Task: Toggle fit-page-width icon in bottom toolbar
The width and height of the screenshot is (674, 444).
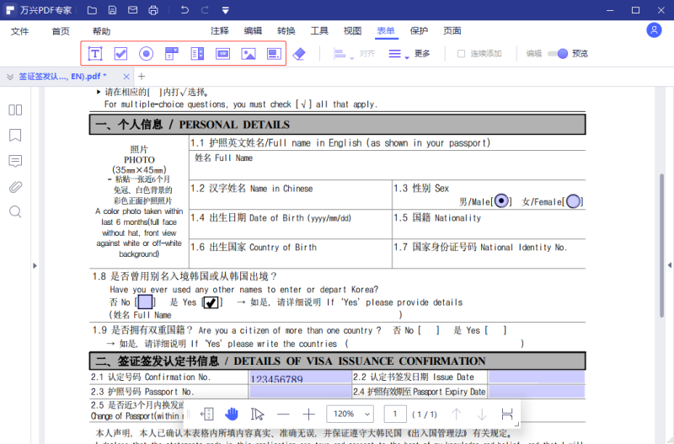Action: pyautogui.click(x=207, y=414)
